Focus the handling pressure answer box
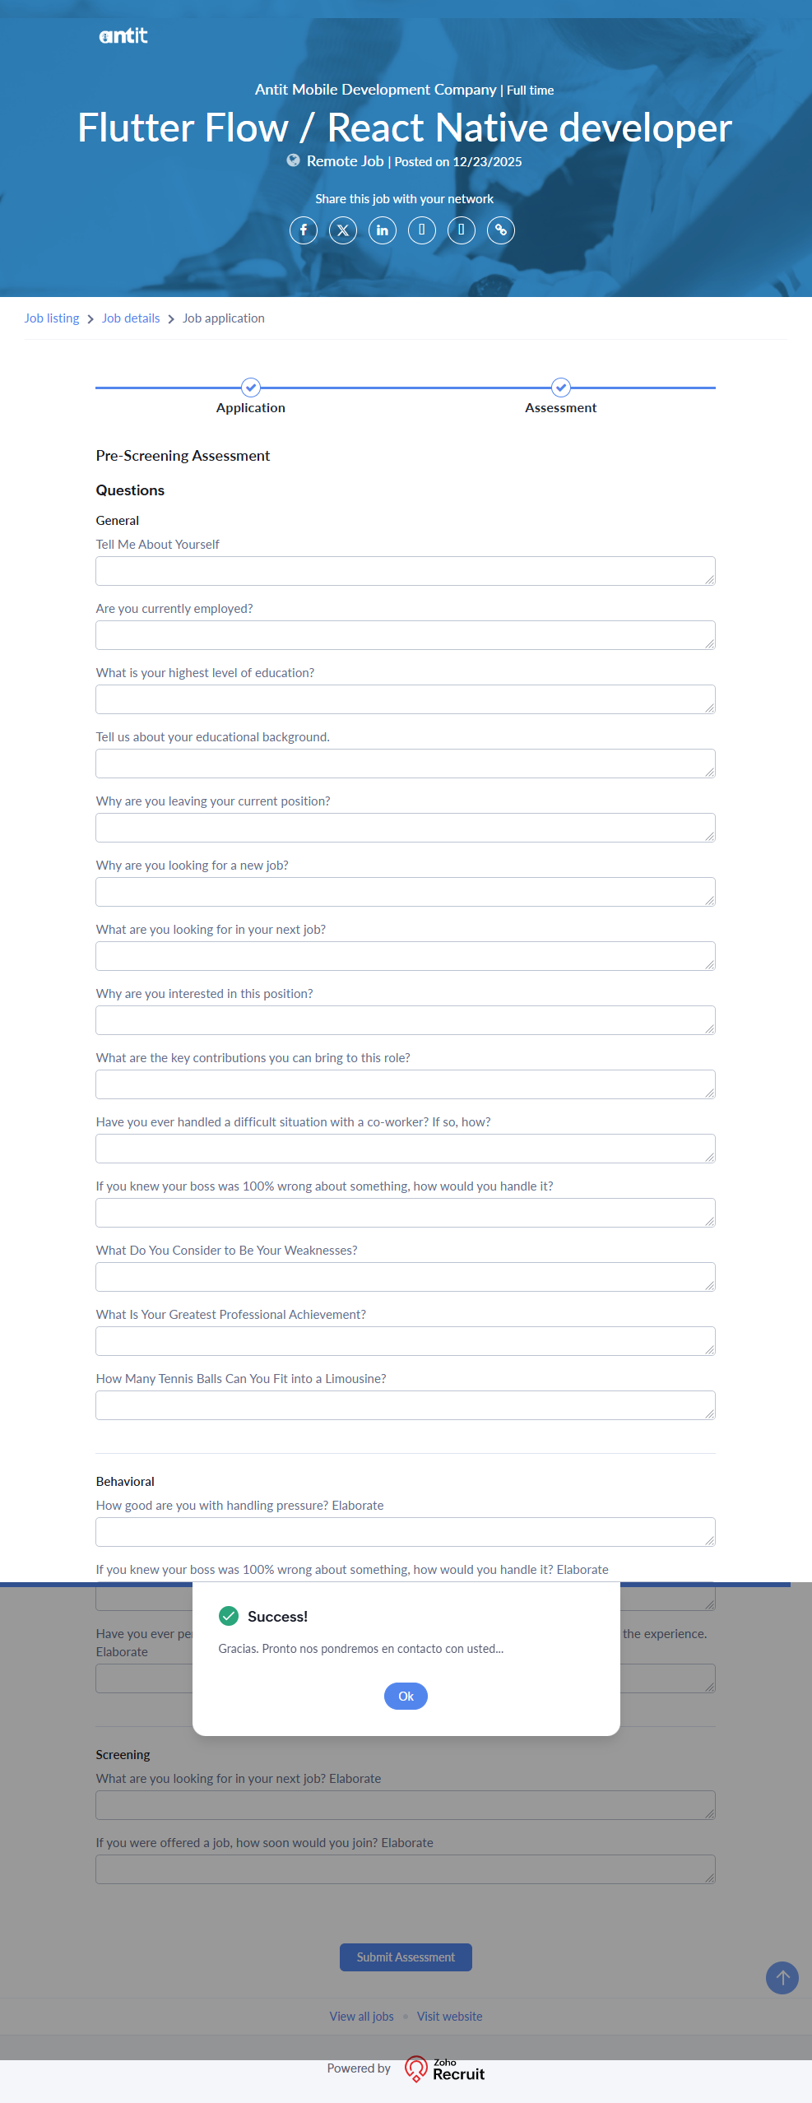The height and width of the screenshot is (2103, 812). pos(405,1532)
